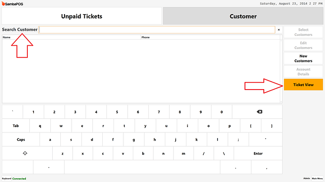This screenshot has height=182, width=325.
Task: Click the Enter key on keyboard
Action: click(x=258, y=153)
